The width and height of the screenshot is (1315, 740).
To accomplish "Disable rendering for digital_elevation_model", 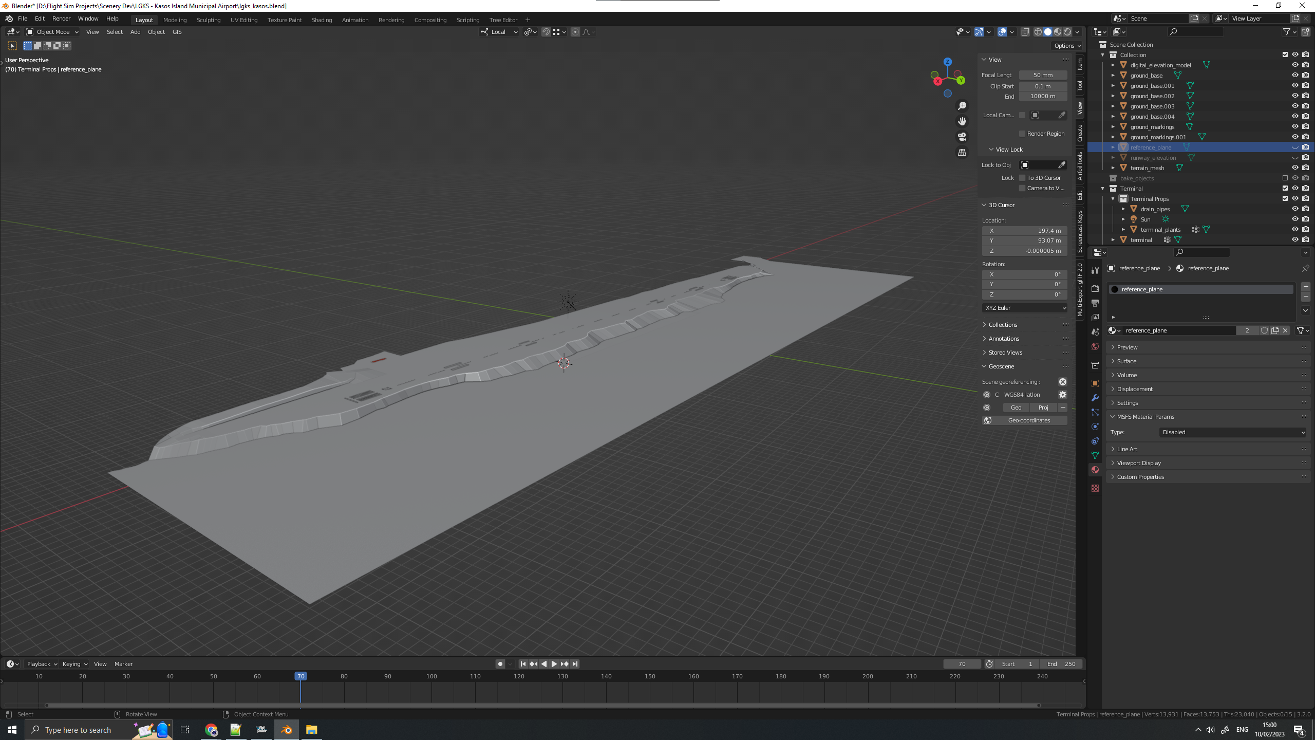I will pyautogui.click(x=1306, y=65).
